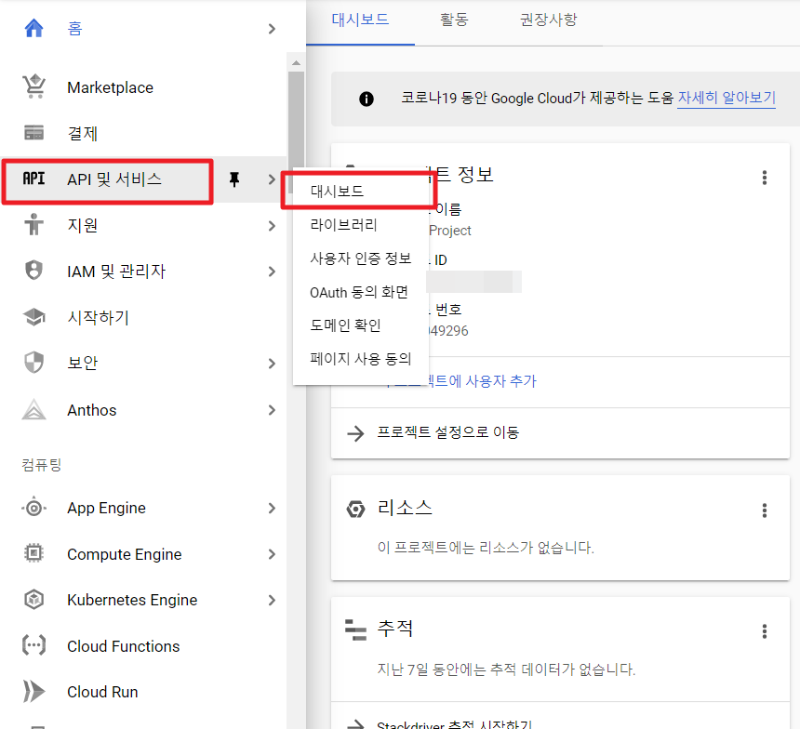Choose 사용자 인증 정보 in the submenu
Viewport: 800px width, 729px height.
click(x=360, y=258)
